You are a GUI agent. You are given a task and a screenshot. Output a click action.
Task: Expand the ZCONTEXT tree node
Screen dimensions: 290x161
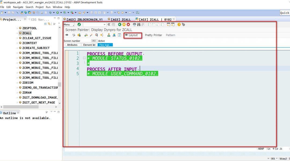tap(17, 43)
